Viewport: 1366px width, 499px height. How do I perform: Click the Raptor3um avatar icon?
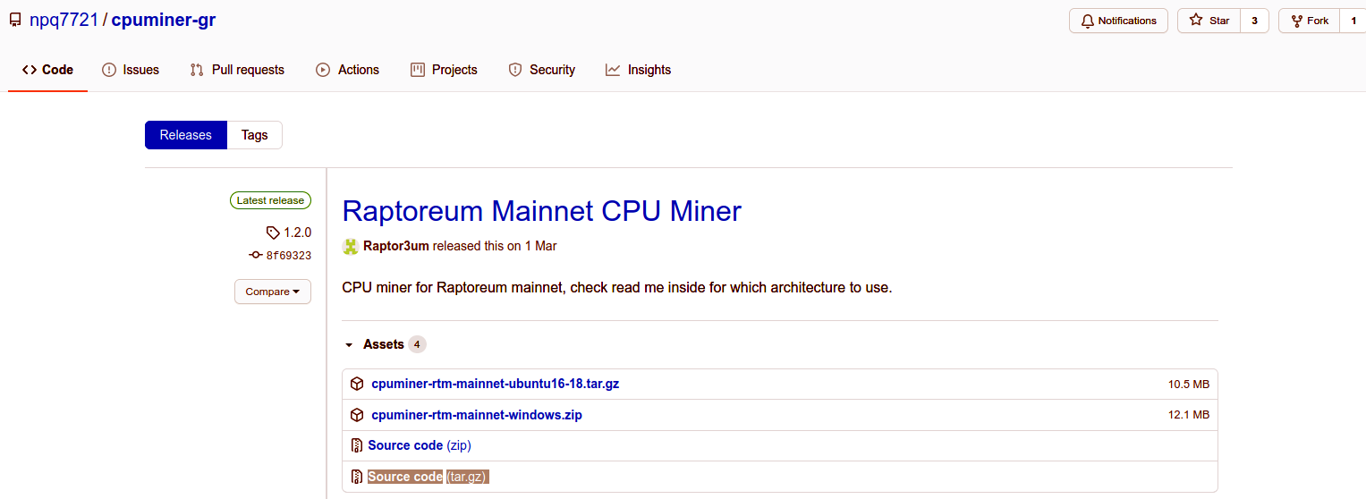coord(350,246)
